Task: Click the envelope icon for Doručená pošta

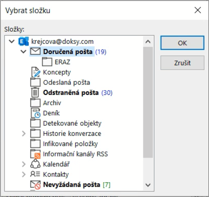Action: [35, 52]
